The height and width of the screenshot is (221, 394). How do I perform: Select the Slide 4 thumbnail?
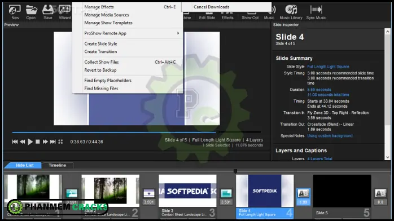pyautogui.click(x=265, y=191)
